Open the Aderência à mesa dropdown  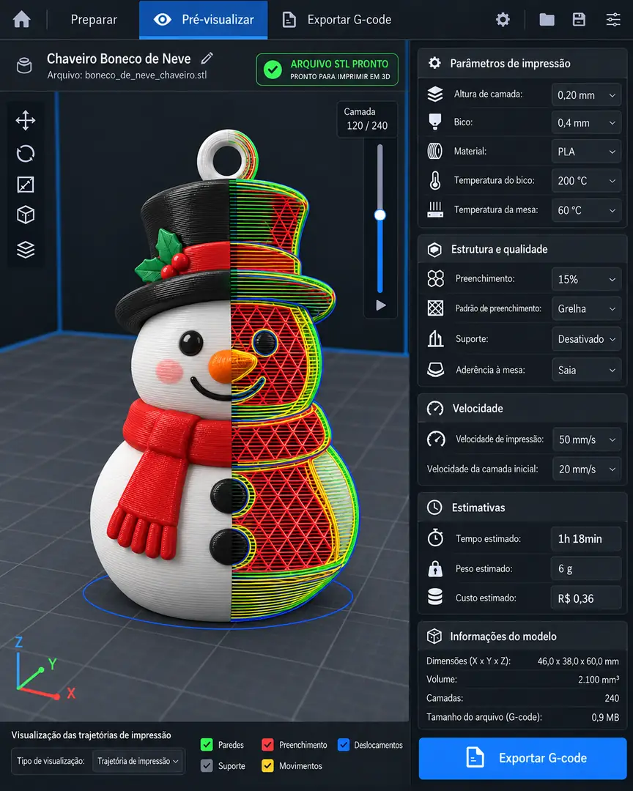tap(586, 370)
